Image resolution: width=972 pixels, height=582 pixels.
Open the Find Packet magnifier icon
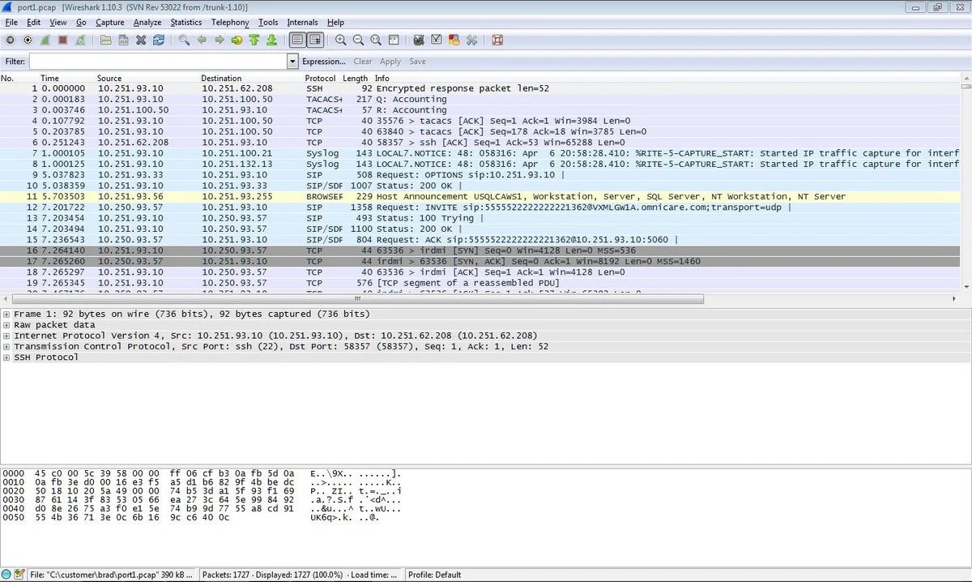tap(183, 40)
